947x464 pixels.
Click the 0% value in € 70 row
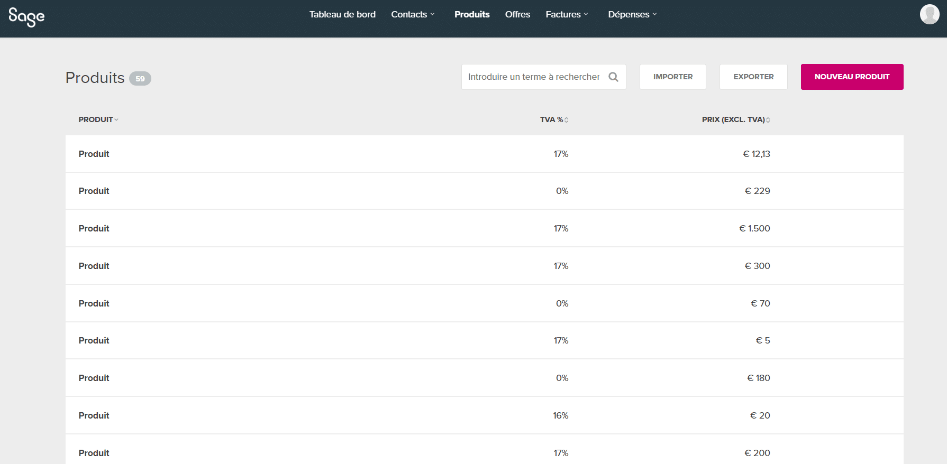[x=562, y=303]
